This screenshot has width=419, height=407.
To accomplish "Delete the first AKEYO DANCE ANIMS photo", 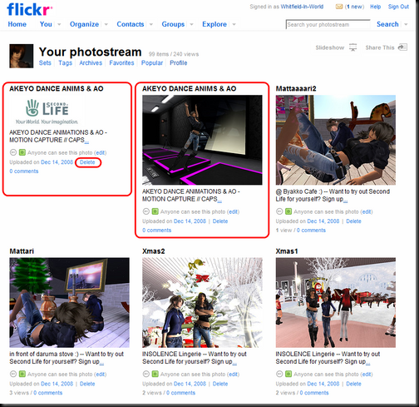I will point(87,162).
